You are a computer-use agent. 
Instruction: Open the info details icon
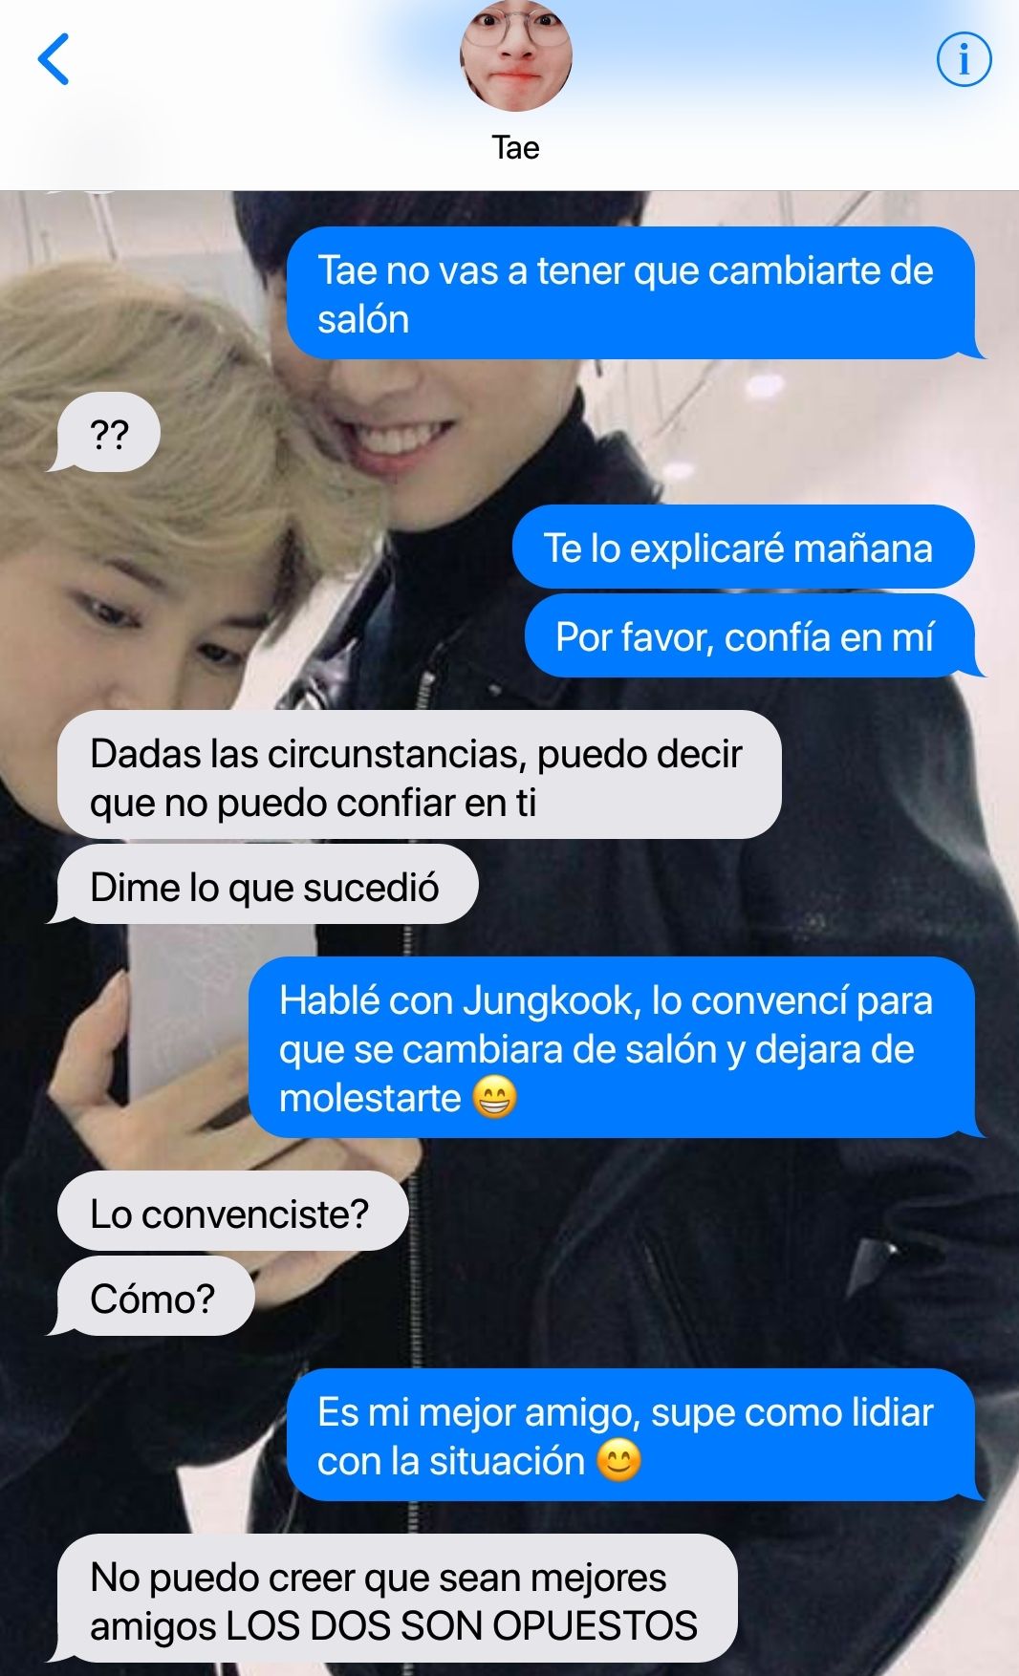click(964, 59)
